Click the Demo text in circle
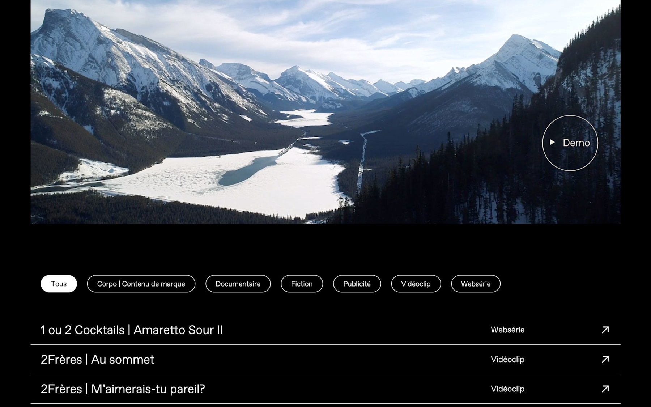Viewport: 651px width, 407px height. click(x=576, y=143)
